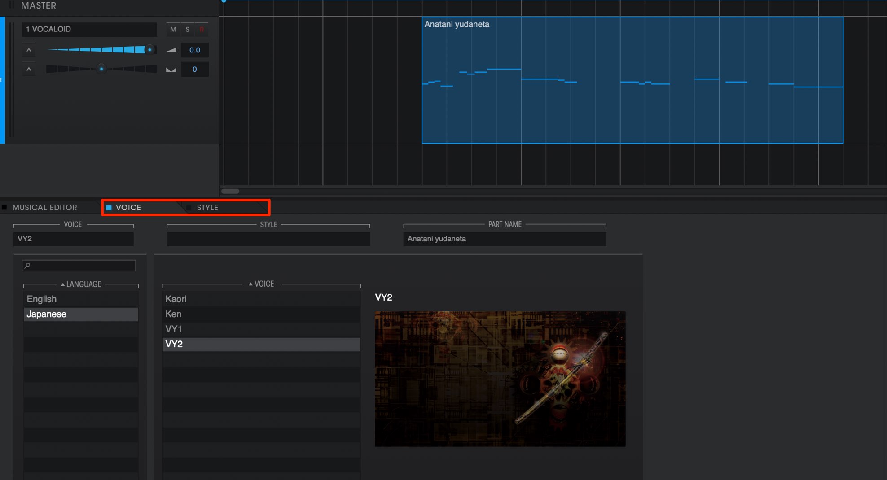
Task: Click the empty STYLE field
Action: click(x=268, y=239)
